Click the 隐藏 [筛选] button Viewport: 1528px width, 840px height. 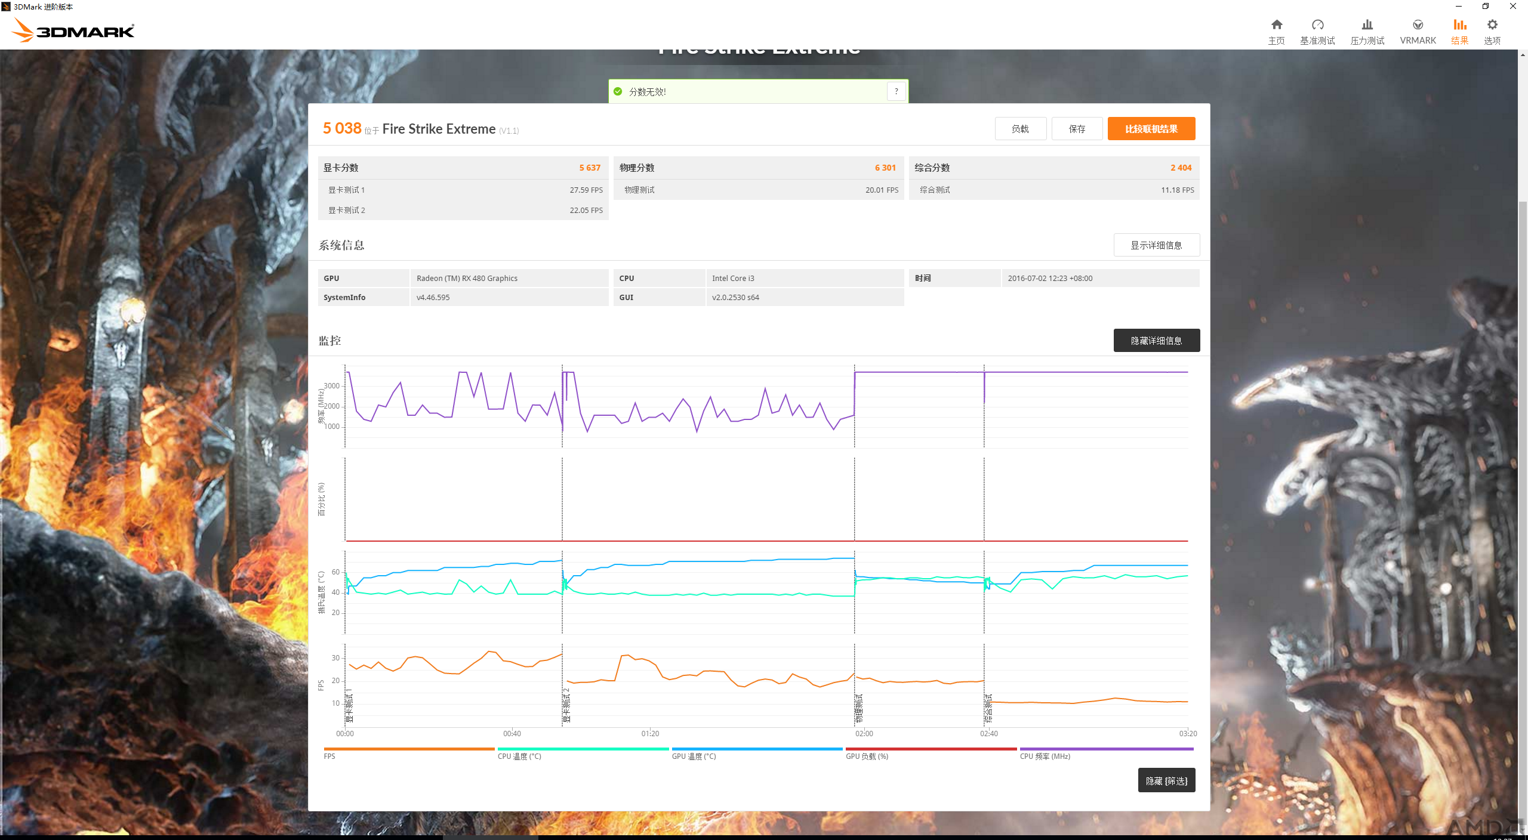point(1166,780)
